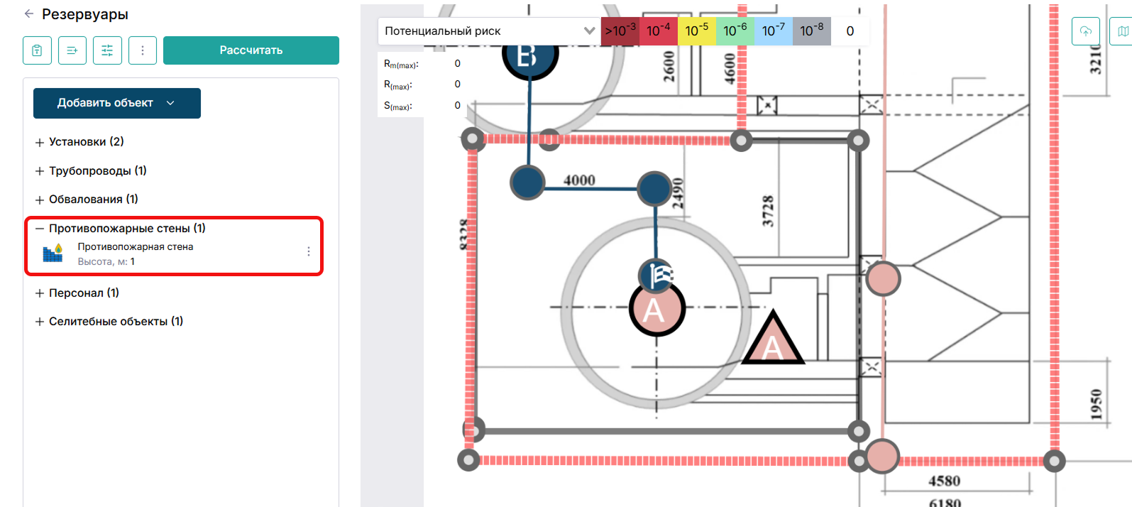The width and height of the screenshot is (1132, 507).
Task: Open the clipboard report icon
Action: coord(37,50)
